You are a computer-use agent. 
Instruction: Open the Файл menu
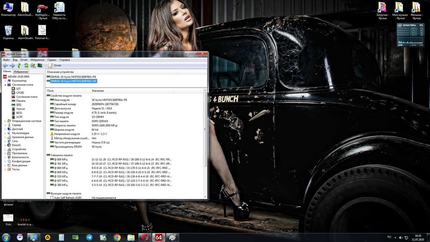pos(6,60)
